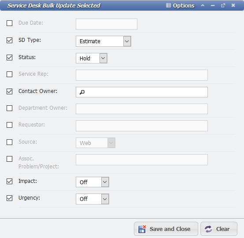Collapse the panel with the up chevron
The image size is (244, 238).
(x=203, y=5)
